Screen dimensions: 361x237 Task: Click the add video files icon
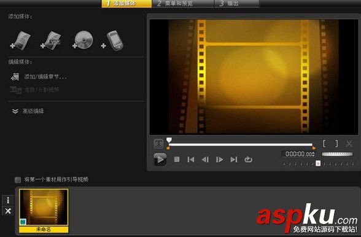point(21,41)
